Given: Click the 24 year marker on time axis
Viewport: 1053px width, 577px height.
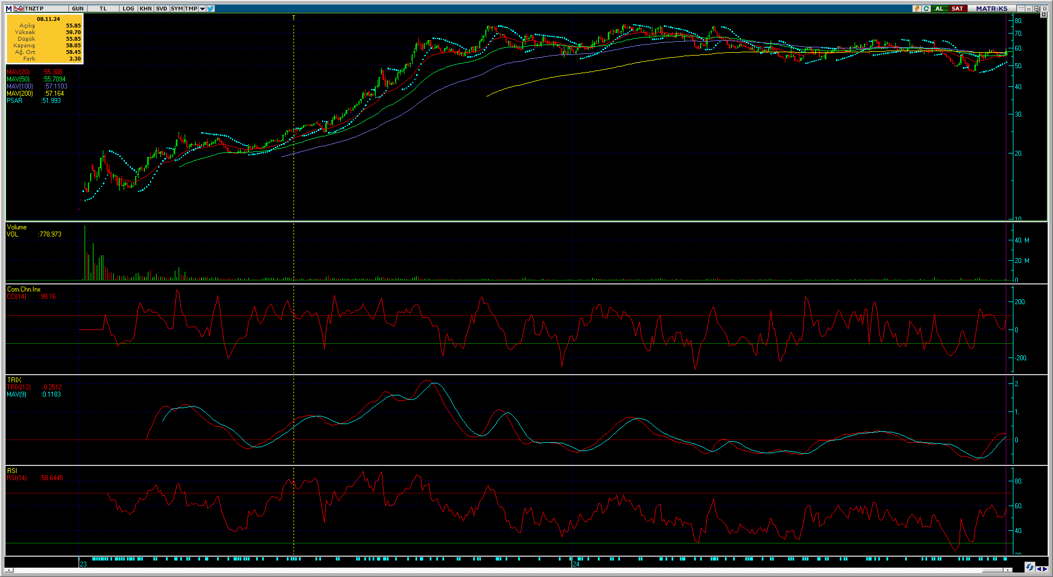Looking at the screenshot, I should coord(576,564).
